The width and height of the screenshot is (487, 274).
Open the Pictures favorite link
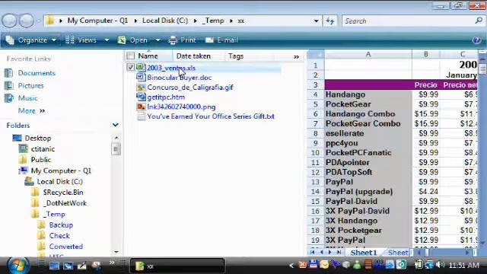(x=30, y=85)
